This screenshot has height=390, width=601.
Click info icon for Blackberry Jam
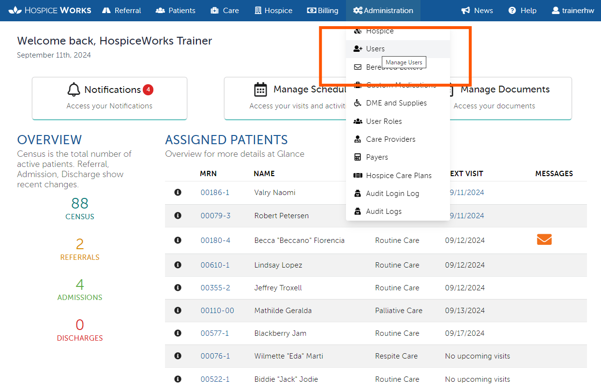coord(178,333)
